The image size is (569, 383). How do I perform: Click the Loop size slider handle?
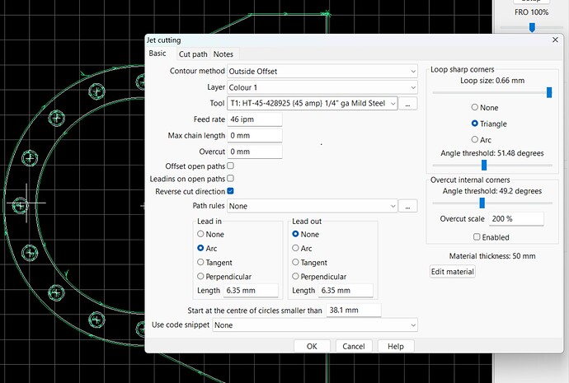549,92
